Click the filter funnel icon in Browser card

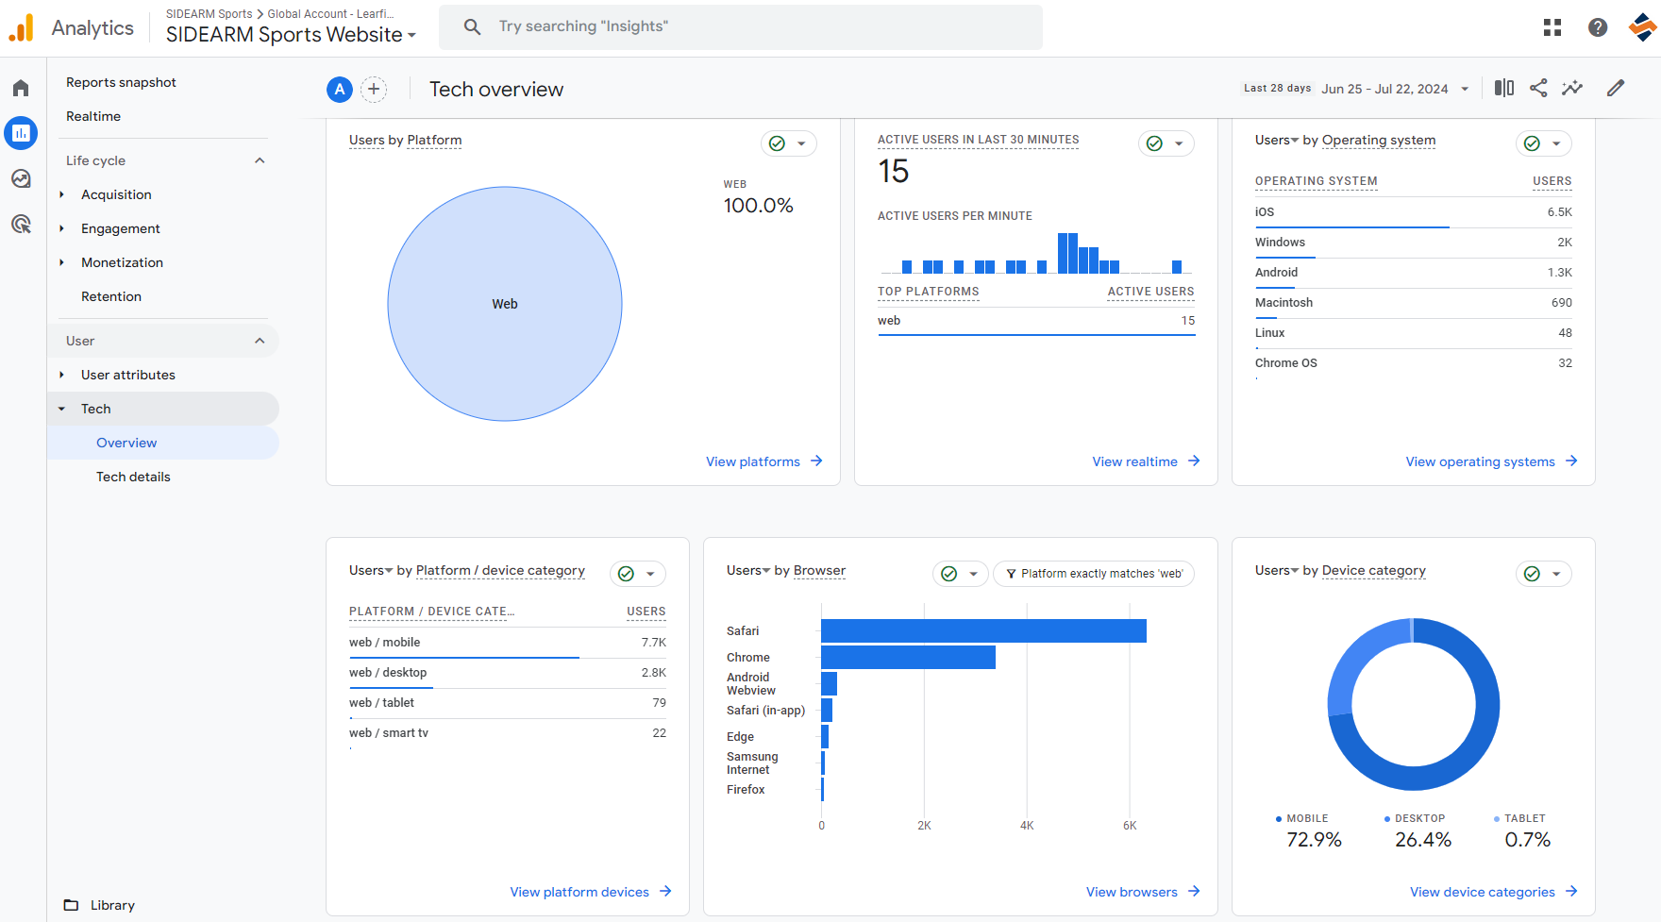1011,574
